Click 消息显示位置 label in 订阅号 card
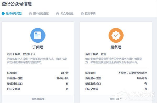 15,78
